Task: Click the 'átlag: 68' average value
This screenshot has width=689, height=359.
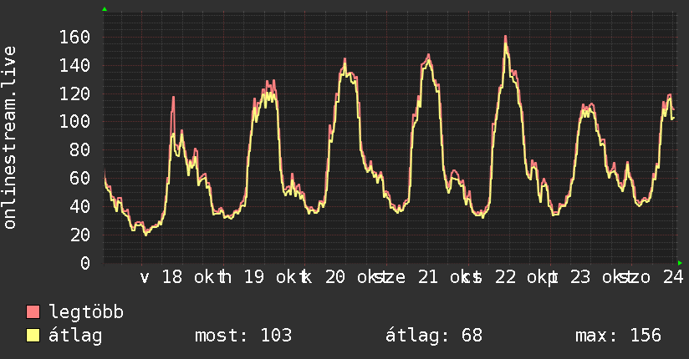Action: (x=434, y=336)
